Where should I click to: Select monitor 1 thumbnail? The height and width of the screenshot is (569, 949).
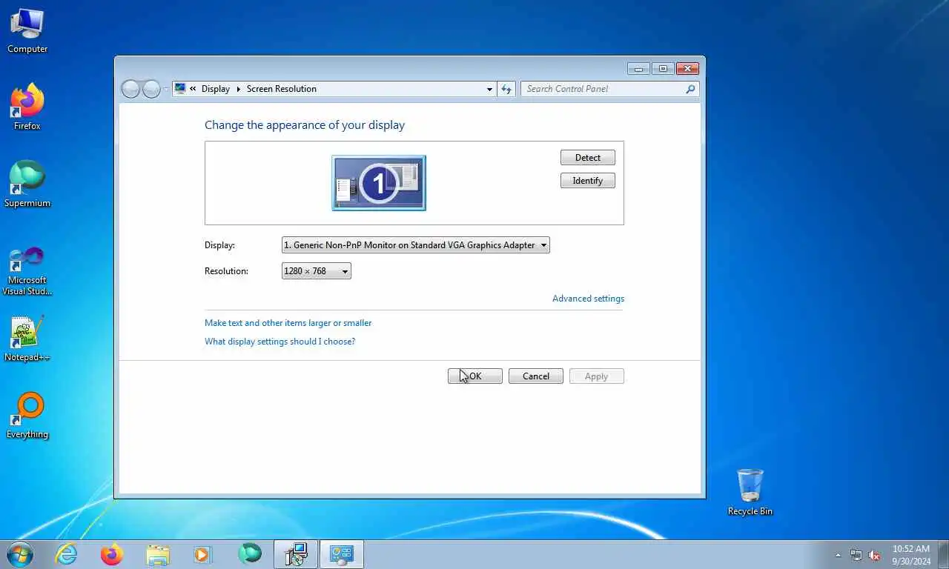click(379, 183)
